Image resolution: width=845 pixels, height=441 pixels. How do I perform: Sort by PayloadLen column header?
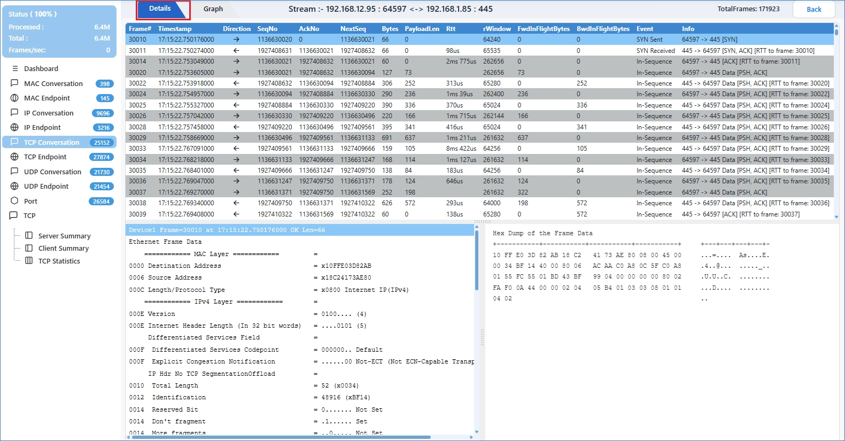tap(422, 29)
